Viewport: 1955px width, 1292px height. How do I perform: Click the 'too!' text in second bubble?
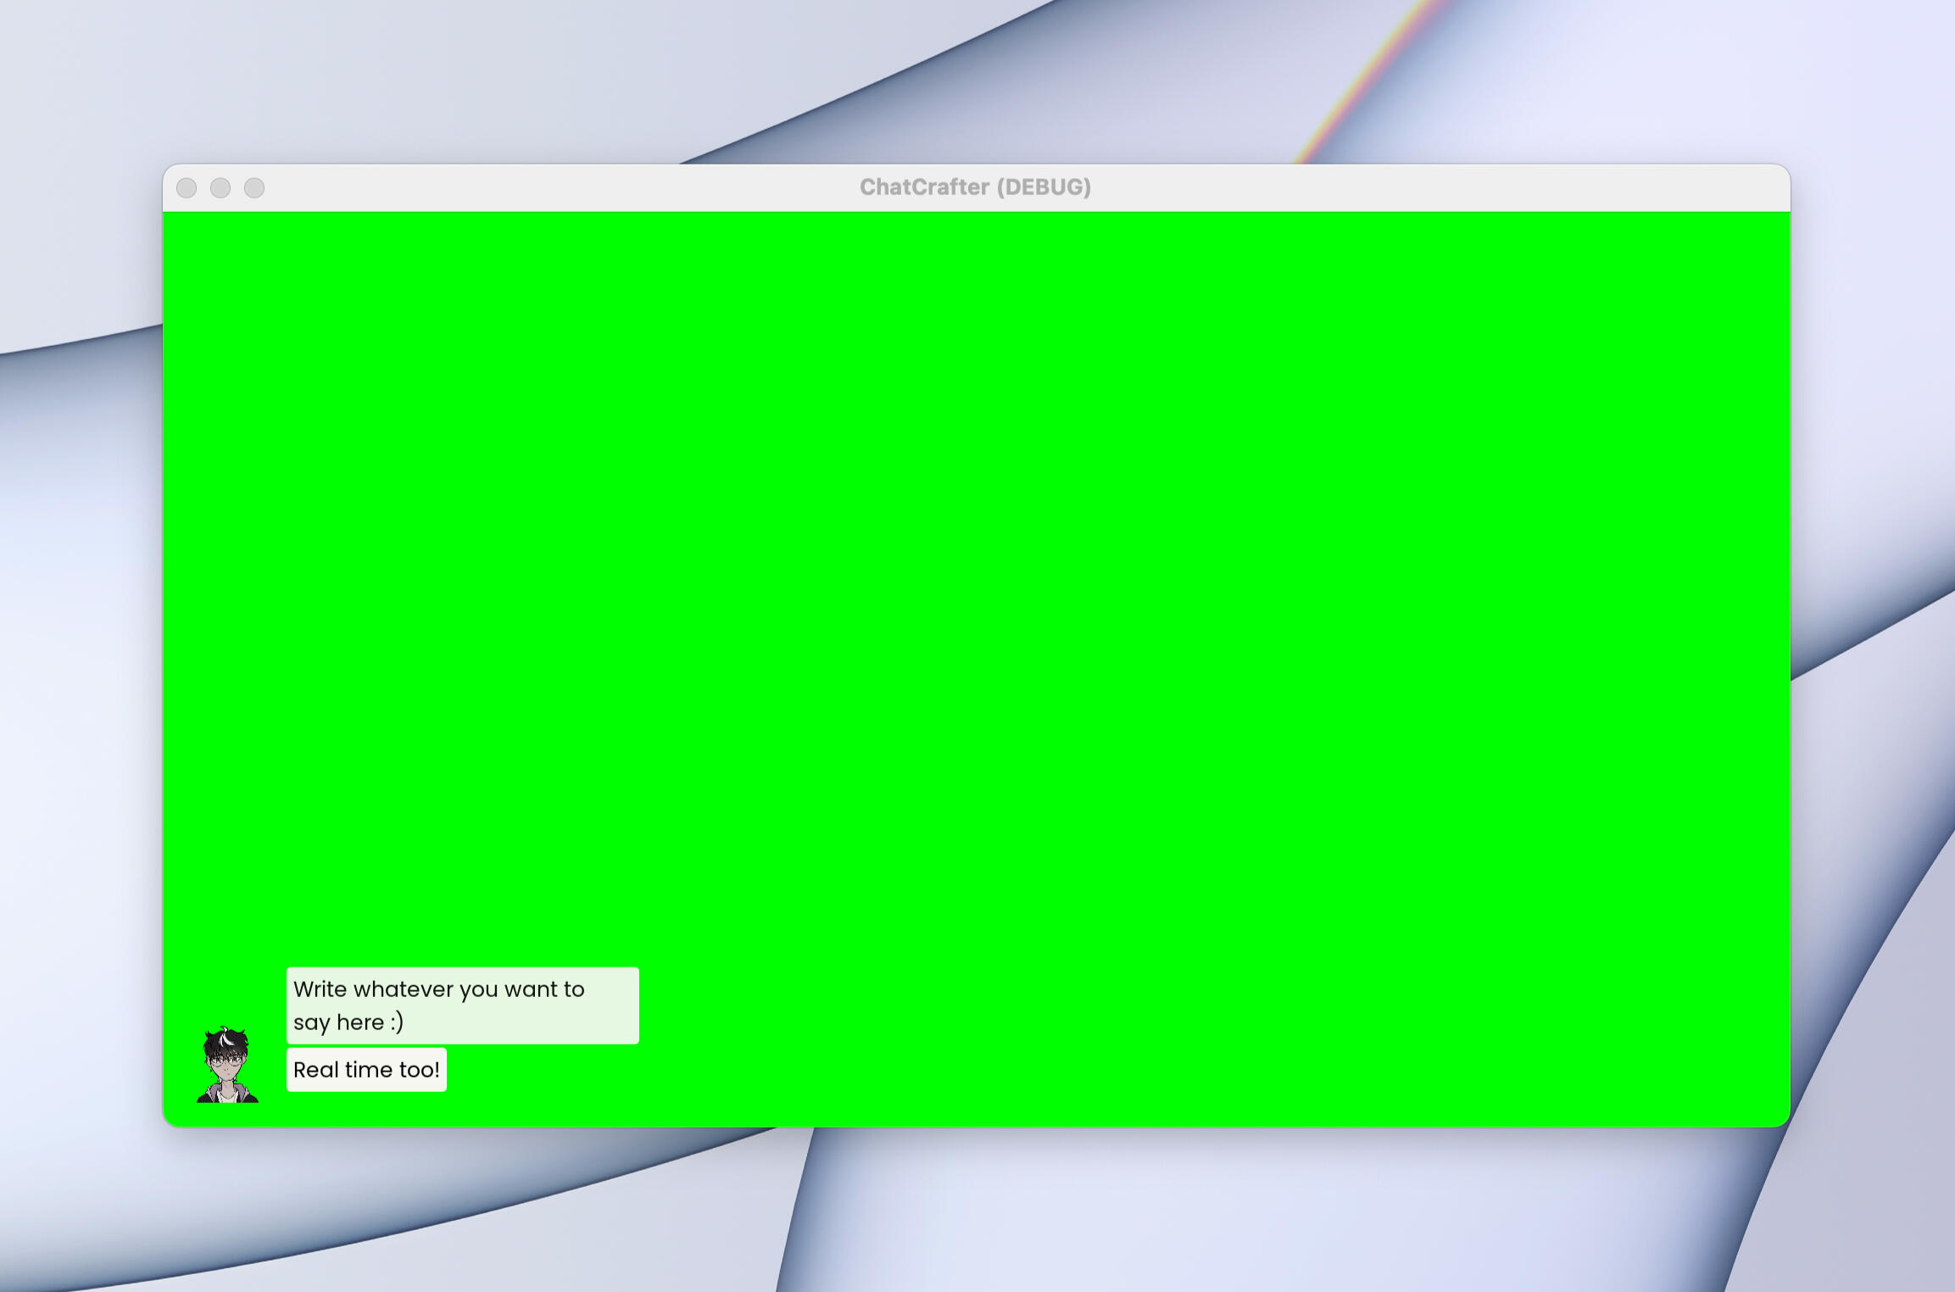[419, 1070]
